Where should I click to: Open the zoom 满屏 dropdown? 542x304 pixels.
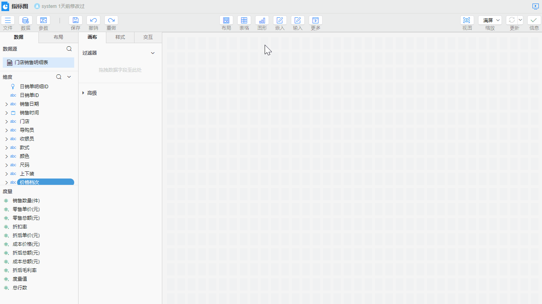490,21
